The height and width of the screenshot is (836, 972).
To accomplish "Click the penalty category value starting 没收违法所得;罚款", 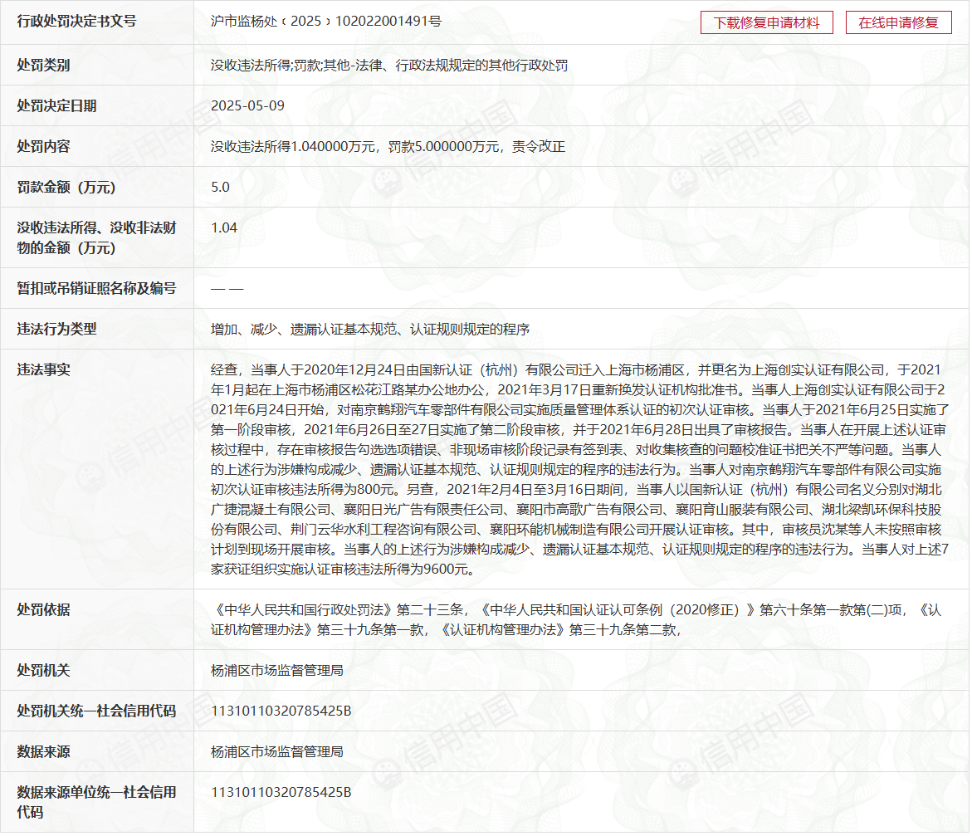I will [x=389, y=65].
